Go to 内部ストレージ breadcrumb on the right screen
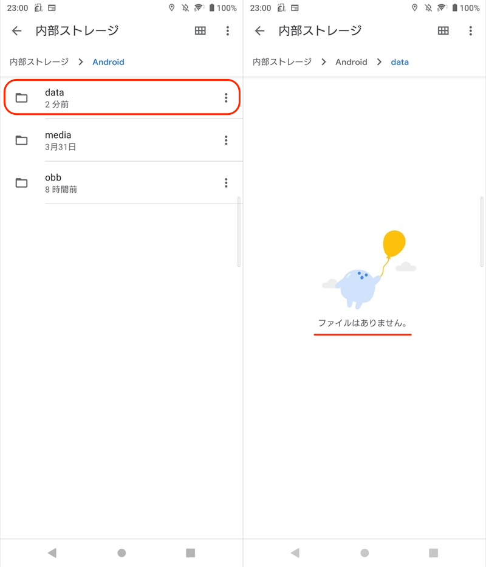 tap(282, 62)
